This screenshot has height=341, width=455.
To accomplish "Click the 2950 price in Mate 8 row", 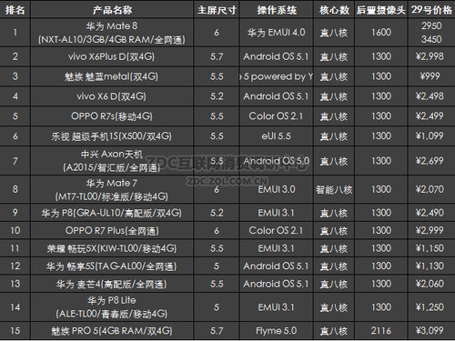I will pyautogui.click(x=431, y=25).
